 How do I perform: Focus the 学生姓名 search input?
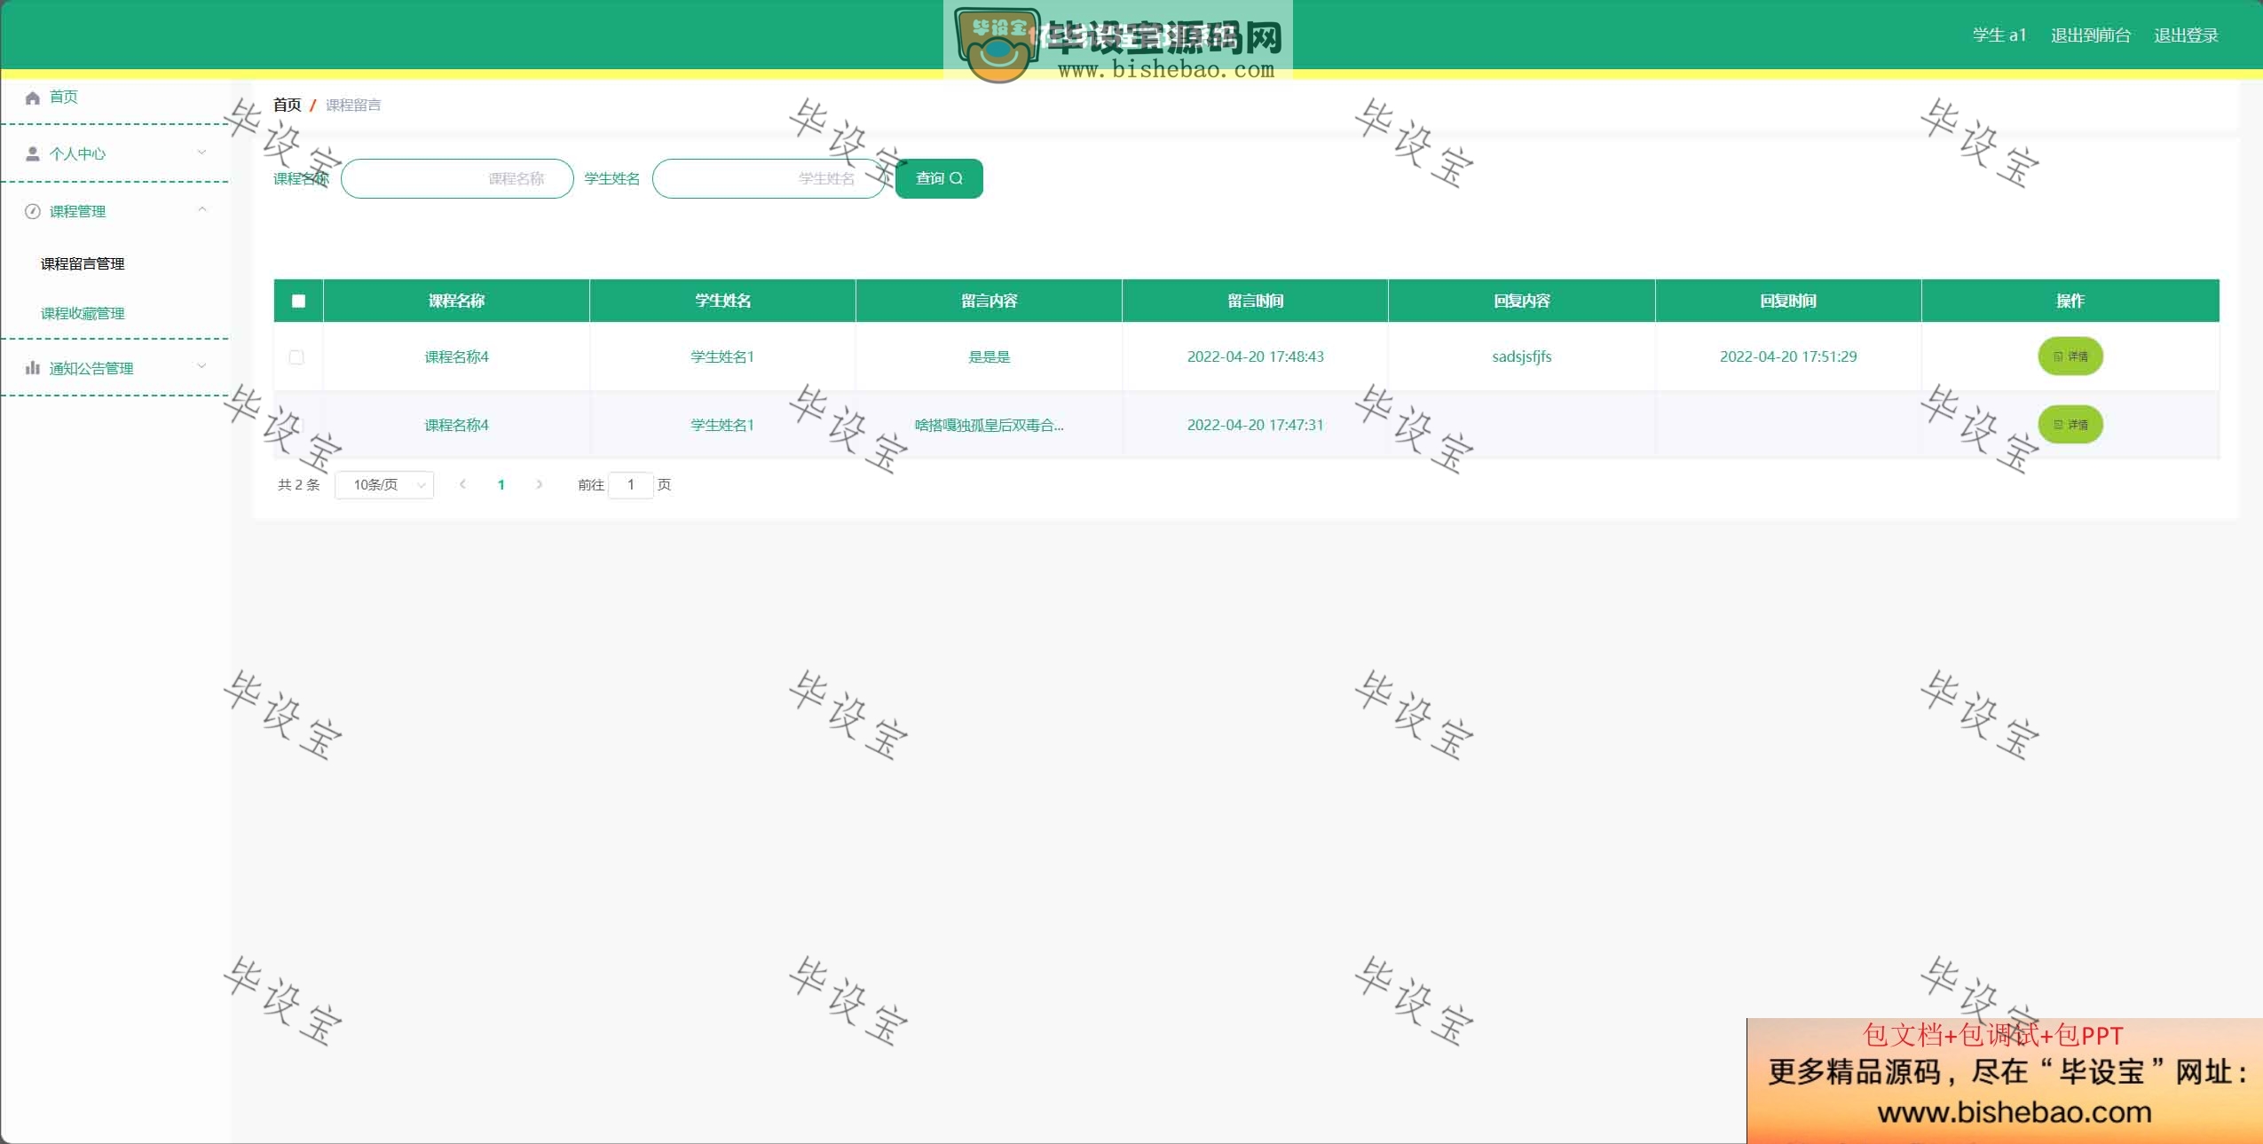coord(769,178)
